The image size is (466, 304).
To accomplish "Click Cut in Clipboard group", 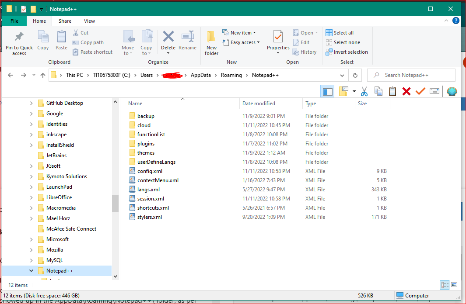I will [81, 33].
